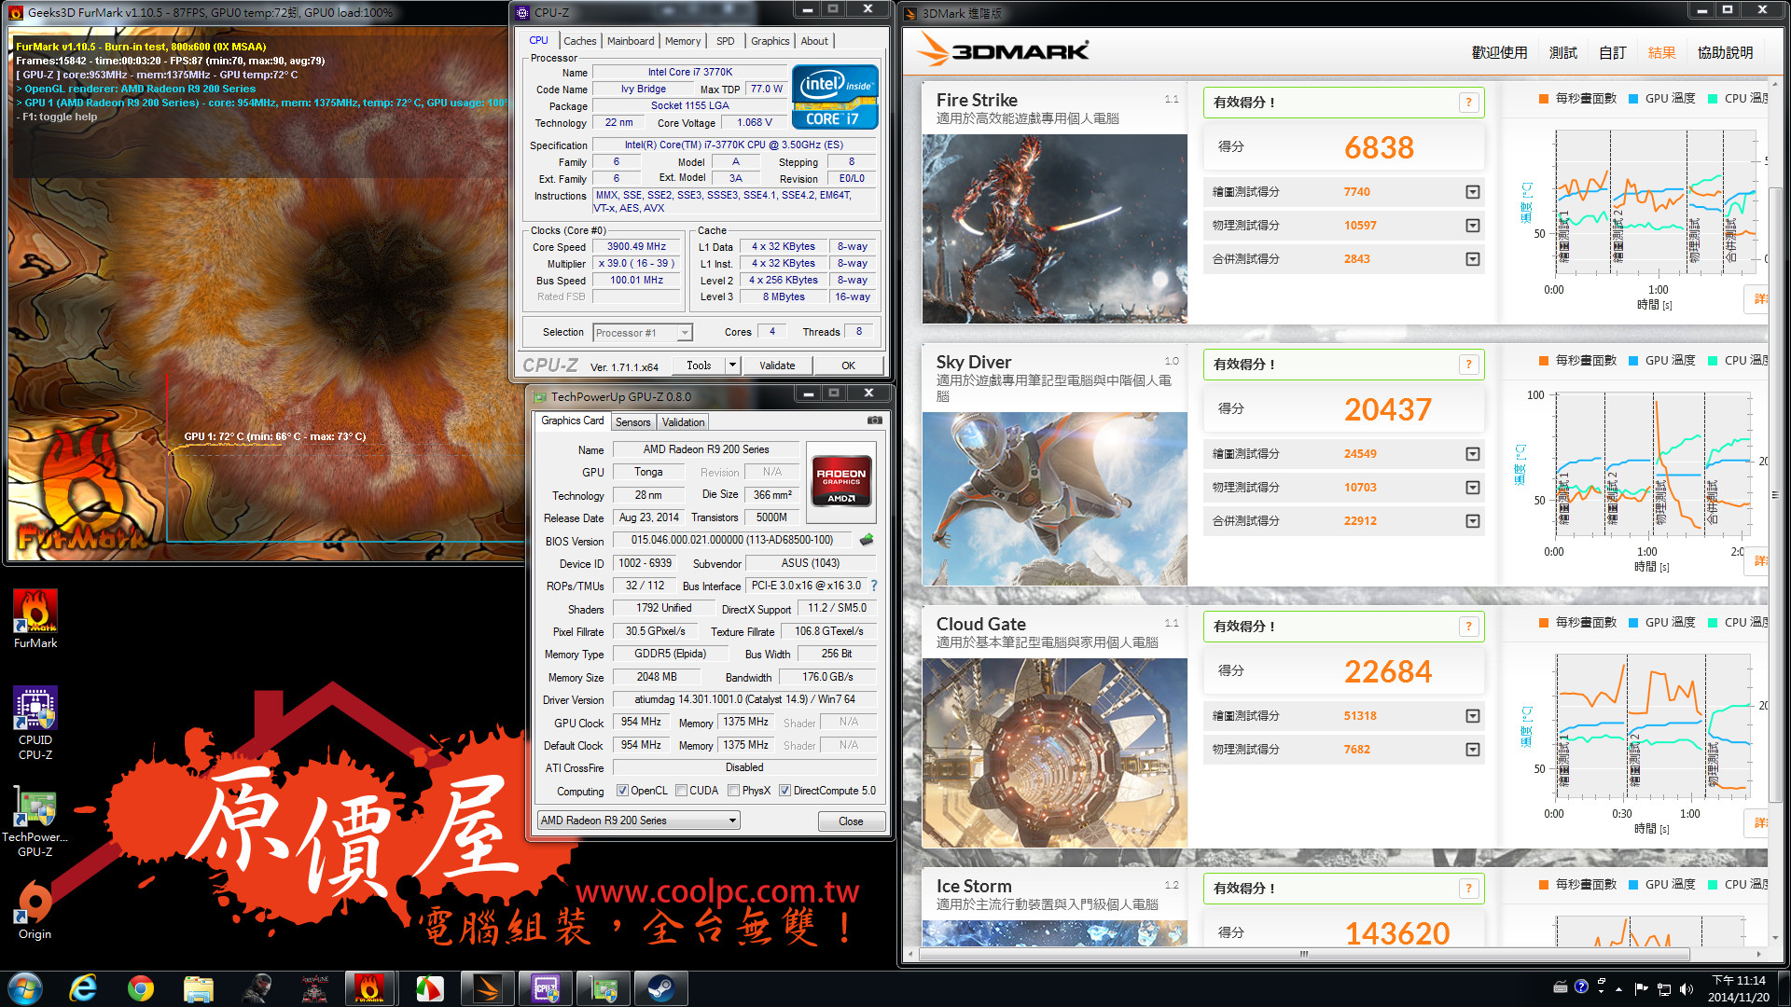Click Sky Diver valid score help icon
Image resolution: width=1791 pixels, height=1007 pixels.
tap(1468, 365)
